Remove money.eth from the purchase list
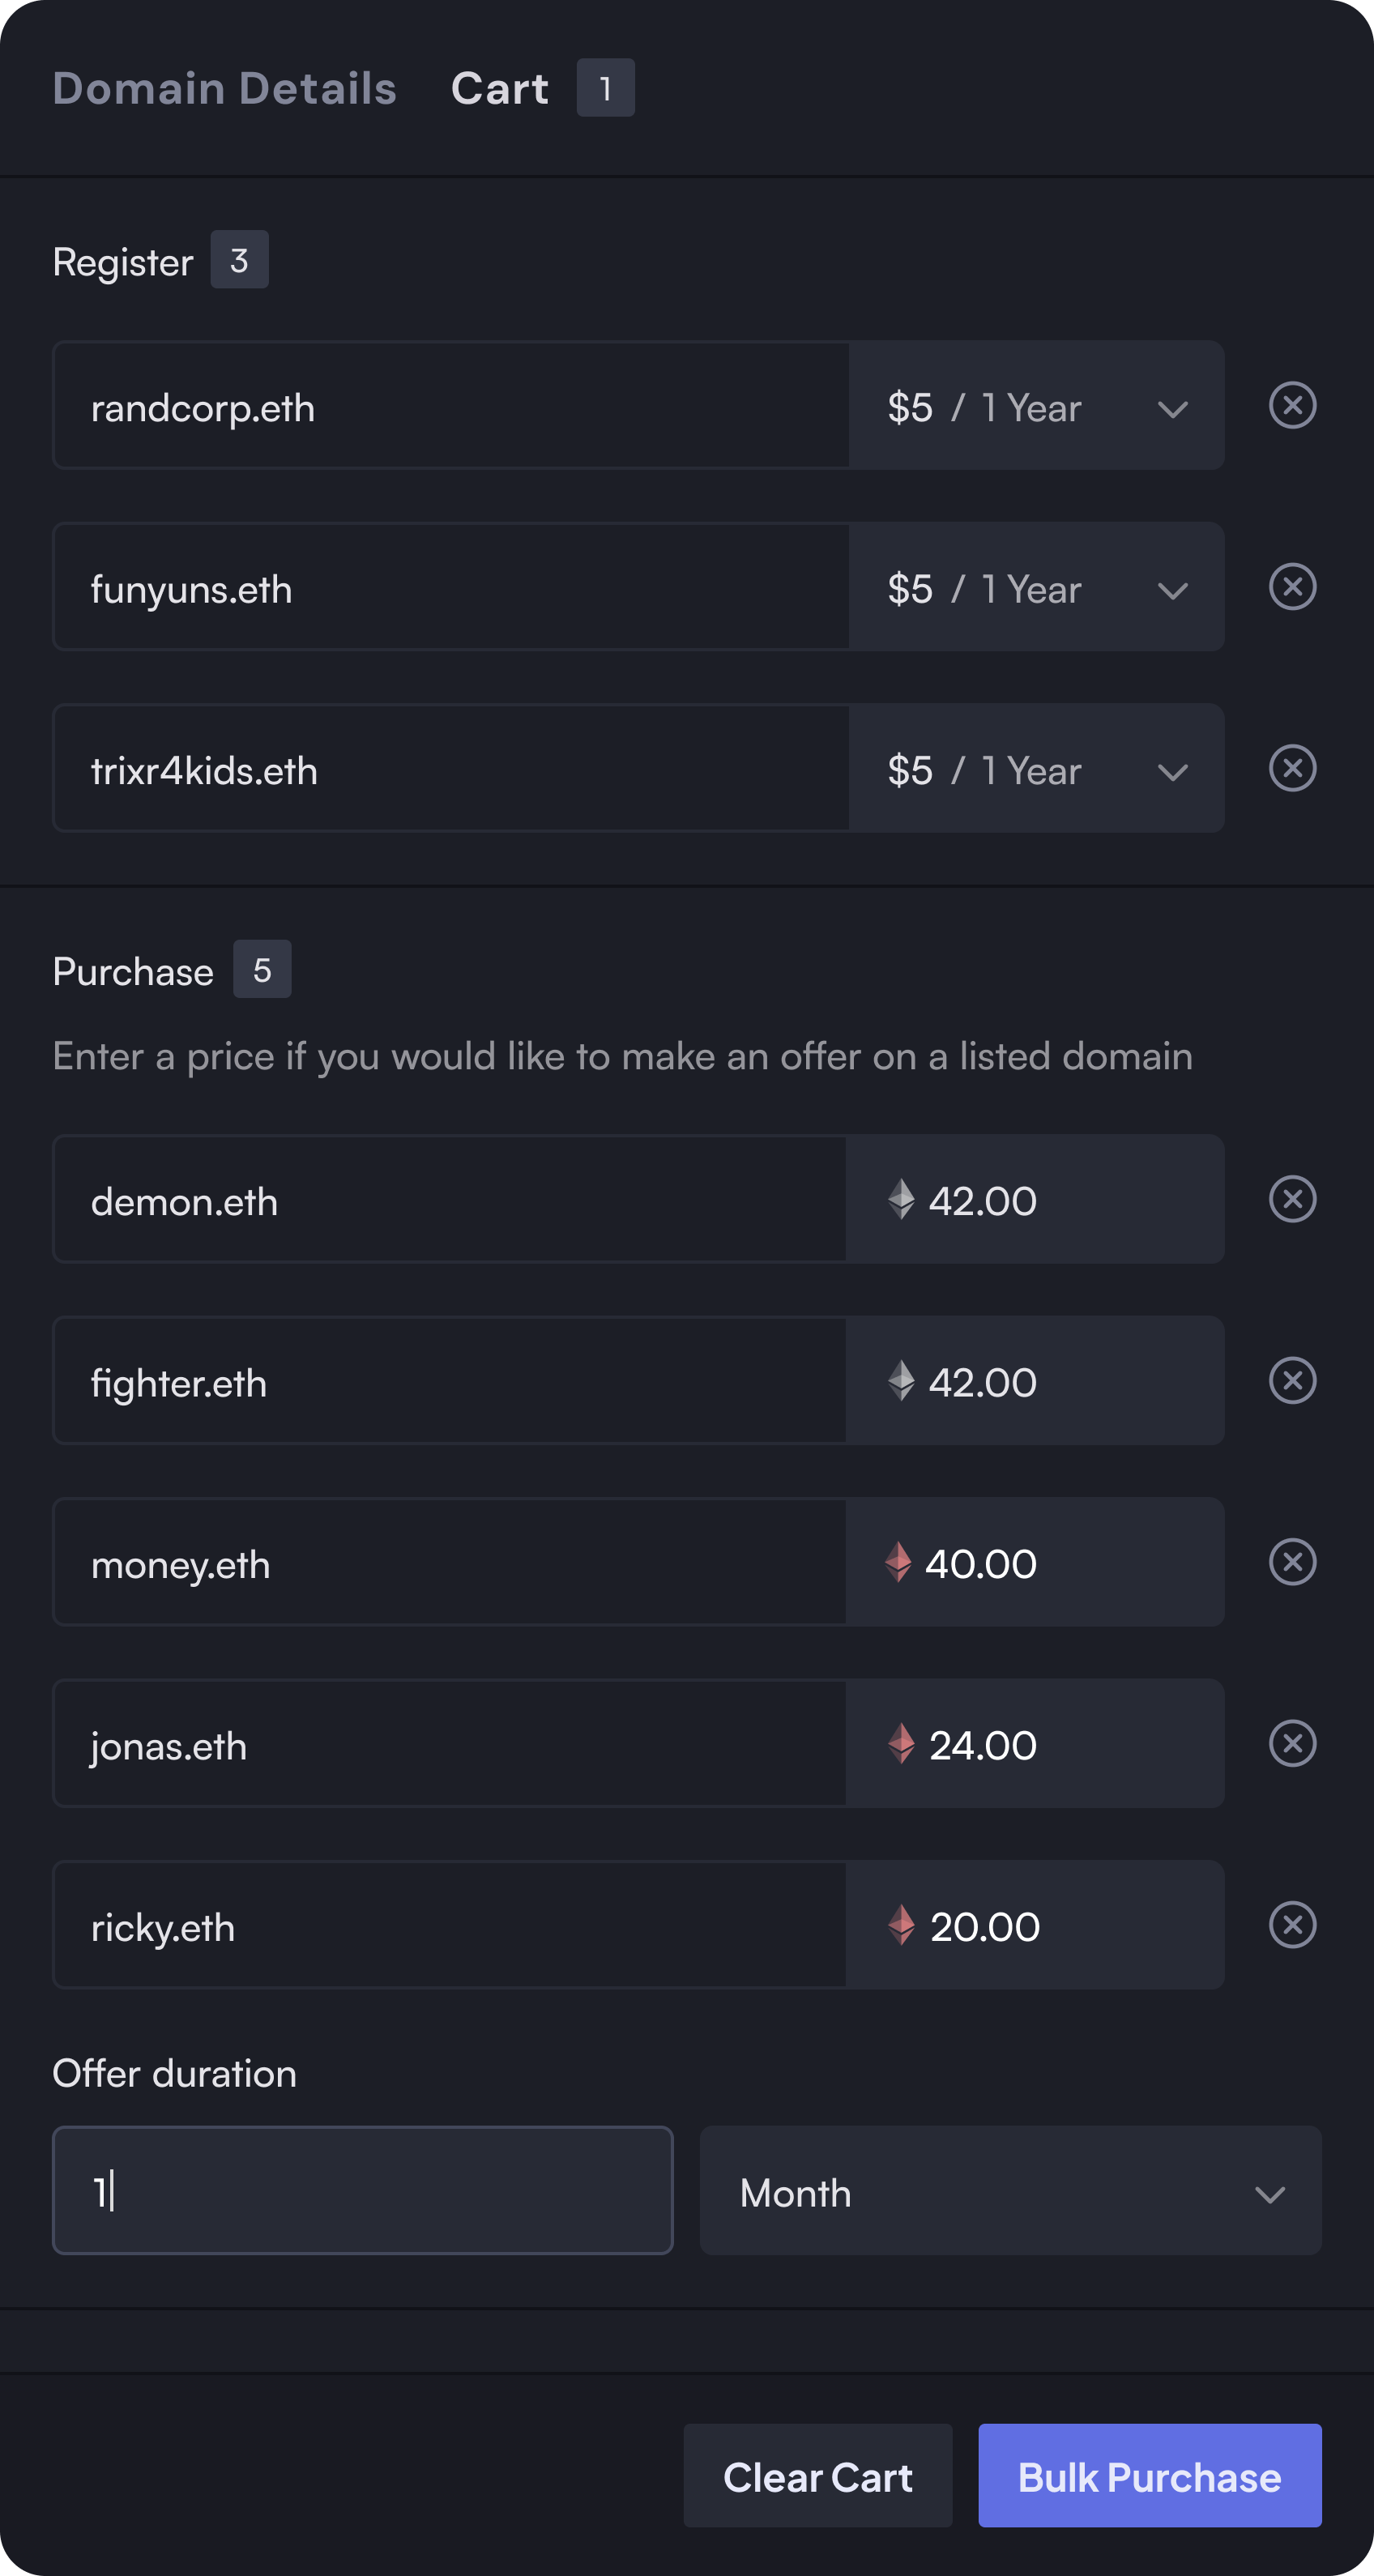This screenshot has width=1374, height=2576. (1292, 1563)
